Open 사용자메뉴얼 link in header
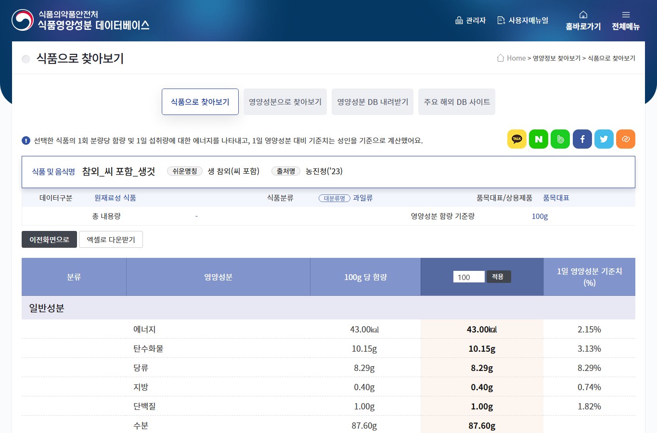 [528, 20]
